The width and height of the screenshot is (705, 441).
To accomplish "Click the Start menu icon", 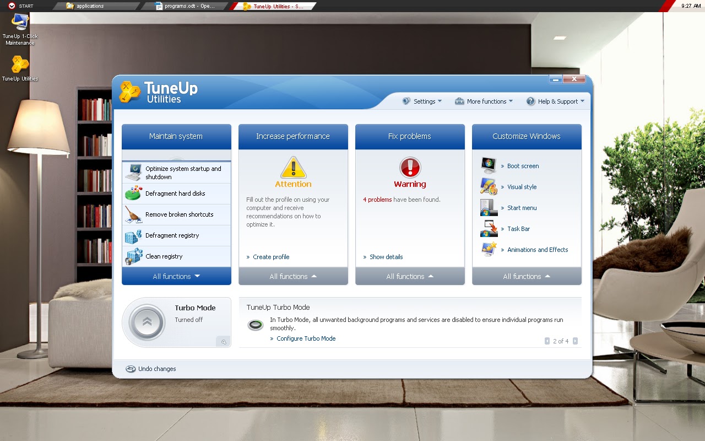I will point(489,207).
